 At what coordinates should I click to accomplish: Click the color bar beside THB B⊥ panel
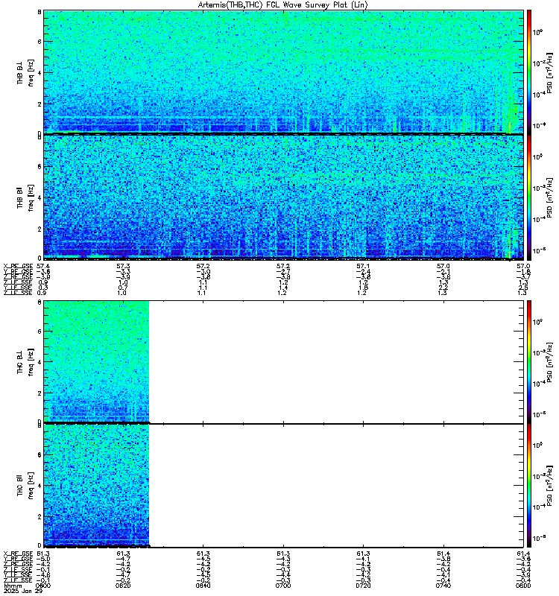(529, 72)
